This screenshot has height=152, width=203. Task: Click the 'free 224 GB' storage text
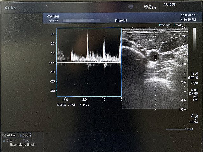coord(152,7)
